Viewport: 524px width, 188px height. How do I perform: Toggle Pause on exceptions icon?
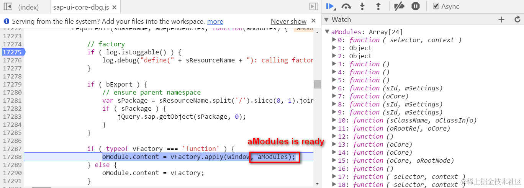416,6
